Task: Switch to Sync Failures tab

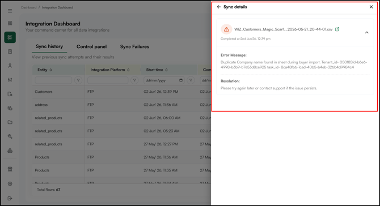Action: point(134,46)
